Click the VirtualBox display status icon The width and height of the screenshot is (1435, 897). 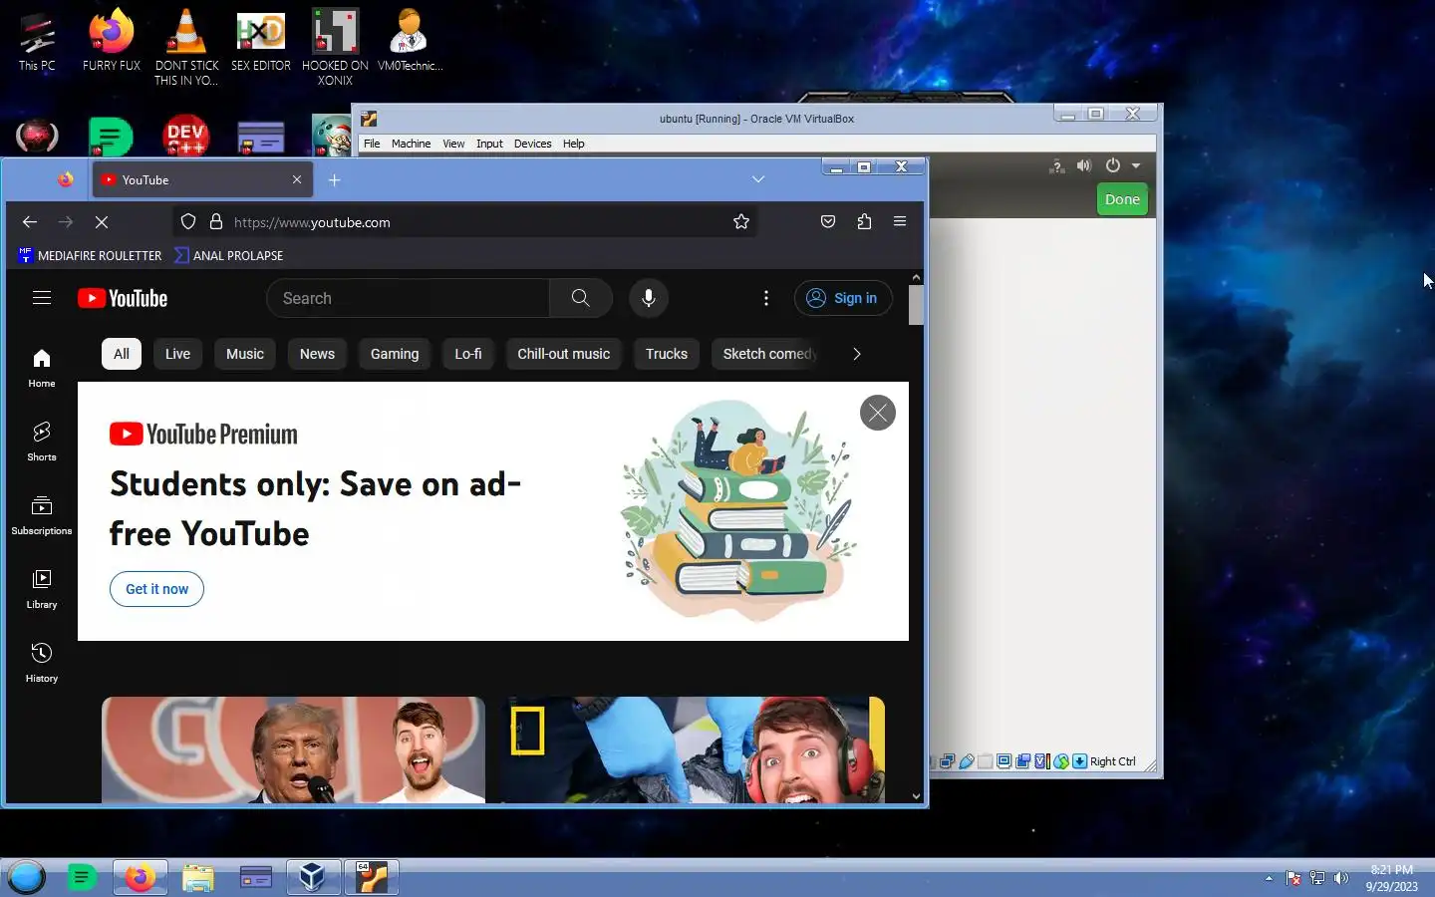pos(1004,761)
